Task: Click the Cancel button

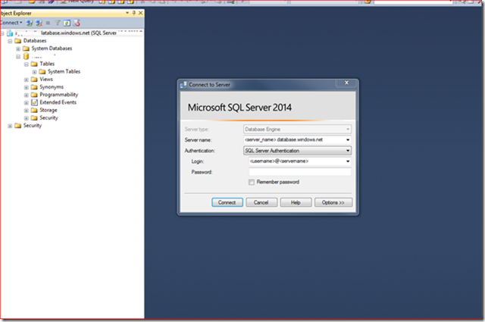Action: click(261, 202)
